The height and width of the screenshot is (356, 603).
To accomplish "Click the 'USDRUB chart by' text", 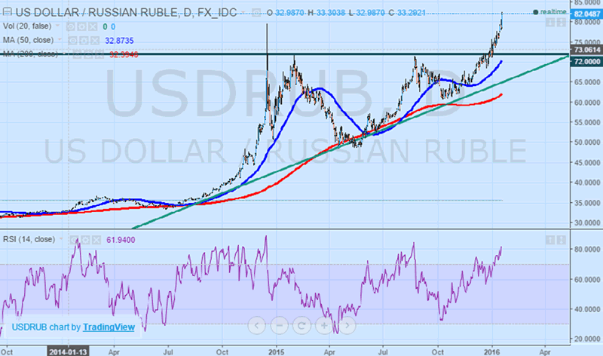I will pyautogui.click(x=46, y=327).
